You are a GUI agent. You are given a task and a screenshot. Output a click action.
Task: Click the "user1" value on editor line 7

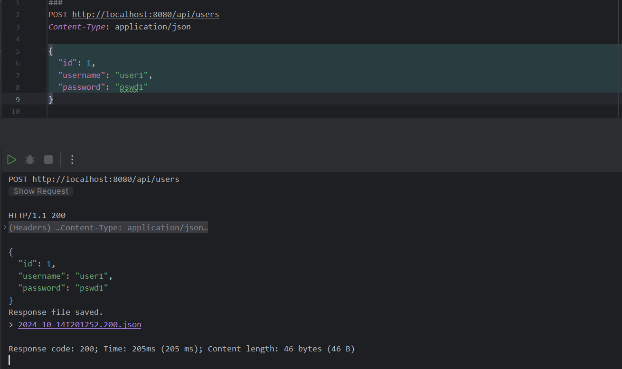pos(132,75)
